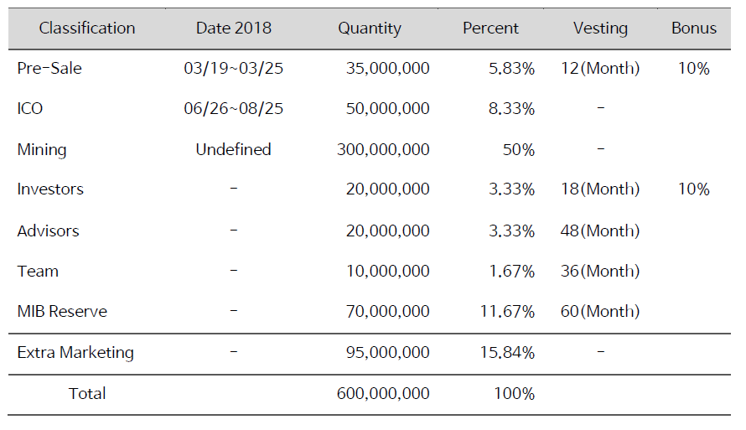Click the Investors row label
The height and width of the screenshot is (430, 746).
click(50, 189)
